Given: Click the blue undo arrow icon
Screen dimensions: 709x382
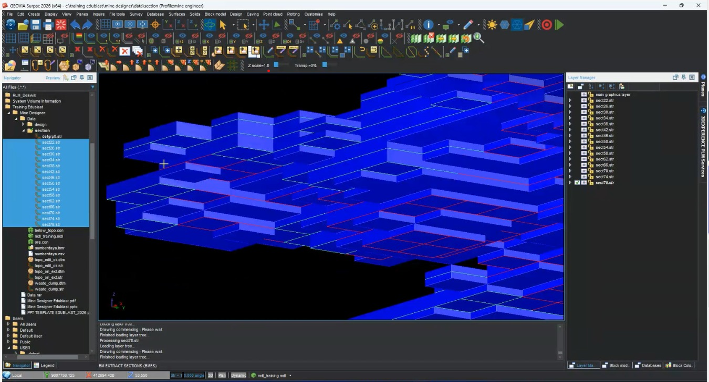Looking at the screenshot, I should click(x=75, y=25).
